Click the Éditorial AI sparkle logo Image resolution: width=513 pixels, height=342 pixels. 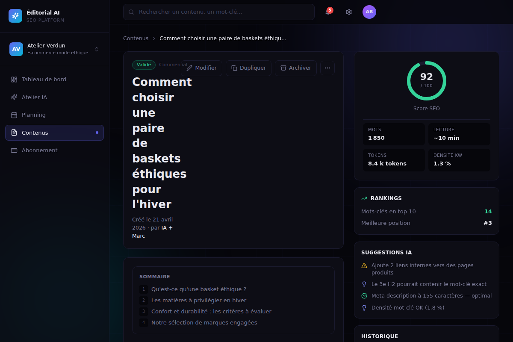(x=15, y=16)
